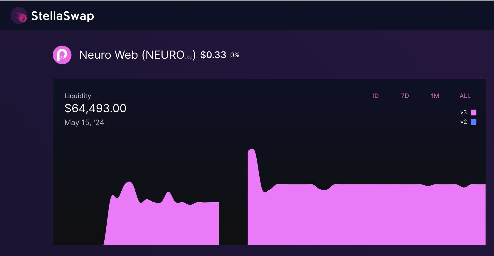Click the 0% price change value
The height and width of the screenshot is (256, 494).
coord(235,55)
